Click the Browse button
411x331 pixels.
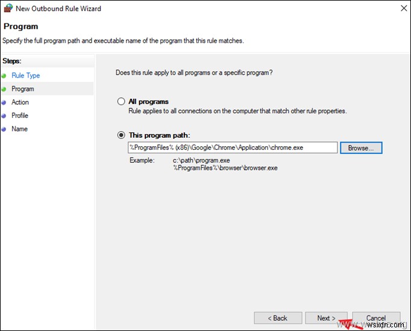tap(361, 148)
